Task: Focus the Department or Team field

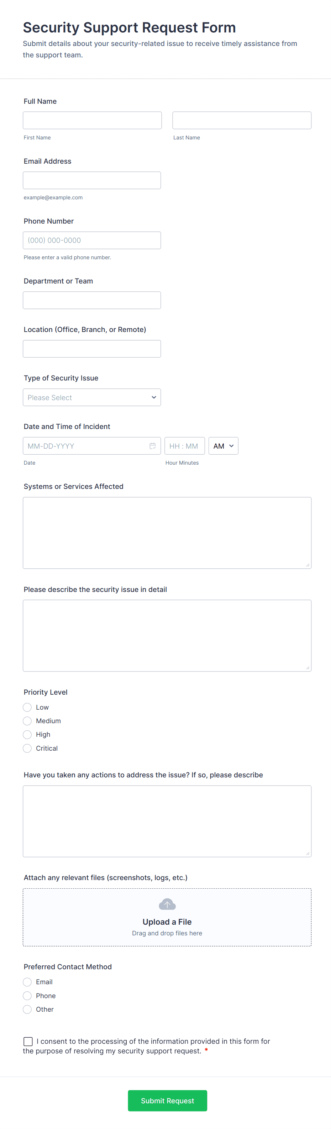Action: (92, 300)
